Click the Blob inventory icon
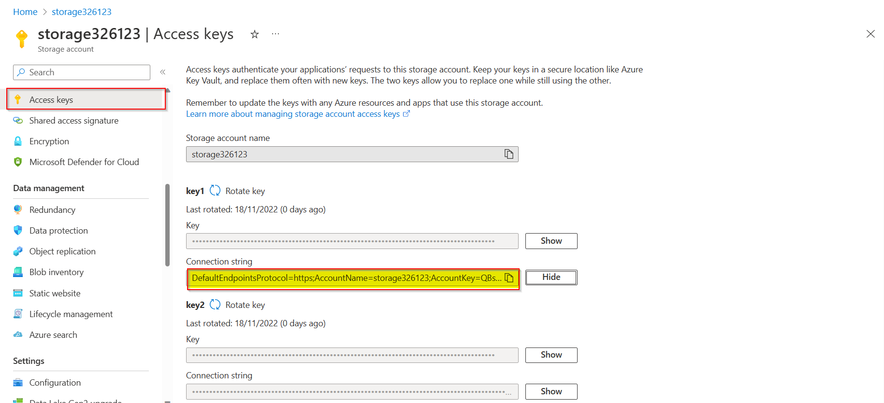 [18, 272]
